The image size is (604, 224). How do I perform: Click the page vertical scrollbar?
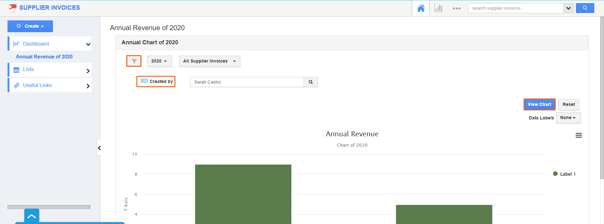(602, 98)
